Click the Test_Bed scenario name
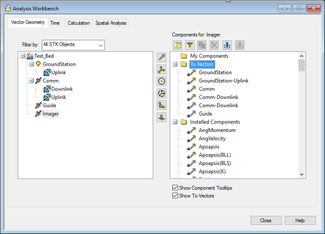This screenshot has width=325, height=234. coord(44,56)
